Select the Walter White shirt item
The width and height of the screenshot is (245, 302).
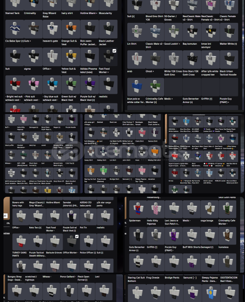229,32
